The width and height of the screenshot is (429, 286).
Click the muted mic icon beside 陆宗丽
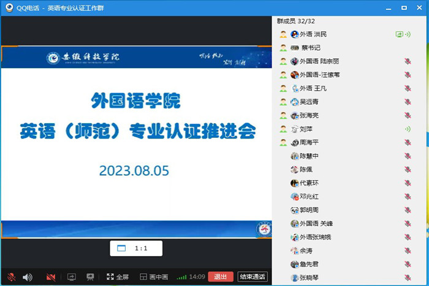click(x=408, y=61)
